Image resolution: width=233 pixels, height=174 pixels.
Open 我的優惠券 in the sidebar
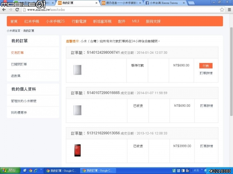tap(19, 112)
